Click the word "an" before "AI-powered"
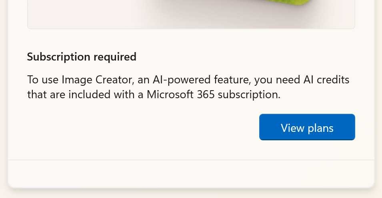This screenshot has width=382, height=198. coord(143,80)
